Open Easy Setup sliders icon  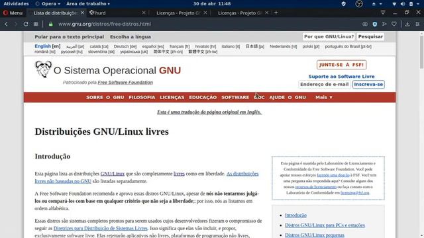pos(417,24)
